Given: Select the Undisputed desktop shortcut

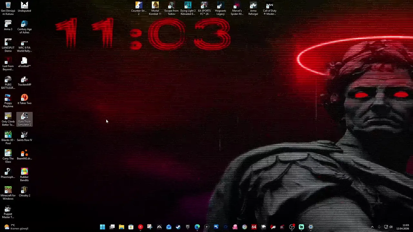Looking at the screenshot, I should (24, 7).
